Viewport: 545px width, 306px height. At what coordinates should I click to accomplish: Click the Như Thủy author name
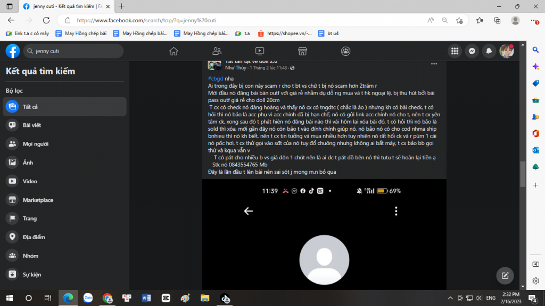[236, 68]
